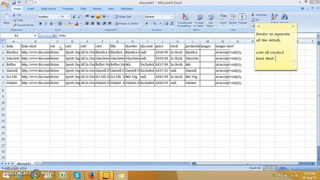Viewport: 320px width, 180px height.
Task: Enable Wrap Text
Action: tap(123, 16)
